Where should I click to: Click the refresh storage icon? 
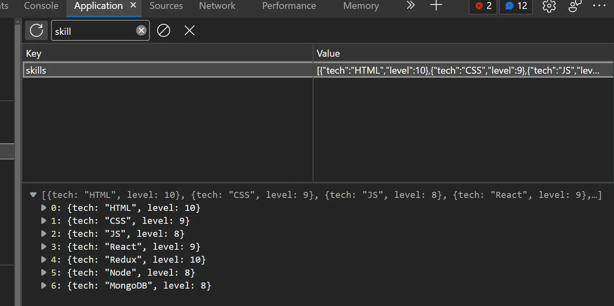36,31
